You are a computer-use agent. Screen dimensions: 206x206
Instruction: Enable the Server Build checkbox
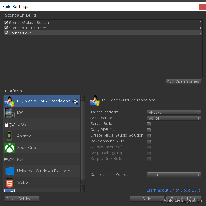pyautogui.click(x=149, y=124)
